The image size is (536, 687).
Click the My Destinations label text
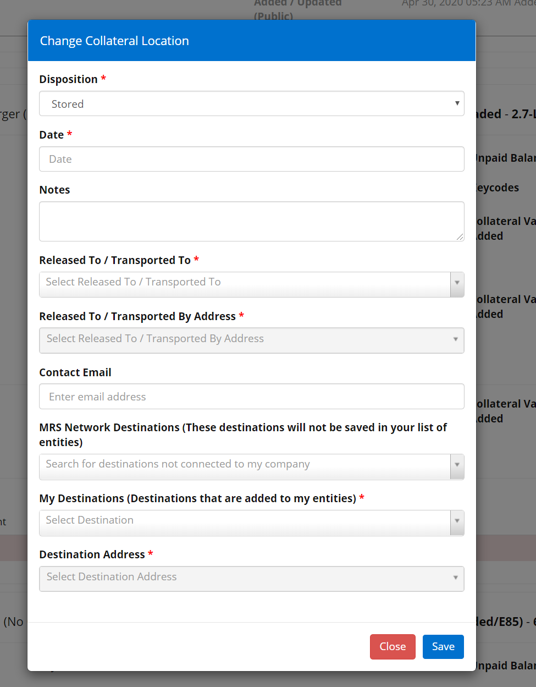(x=198, y=498)
